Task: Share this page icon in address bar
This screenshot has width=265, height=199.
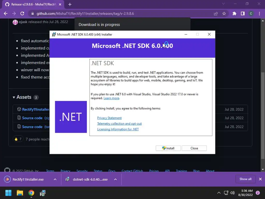Action: pos(216,13)
